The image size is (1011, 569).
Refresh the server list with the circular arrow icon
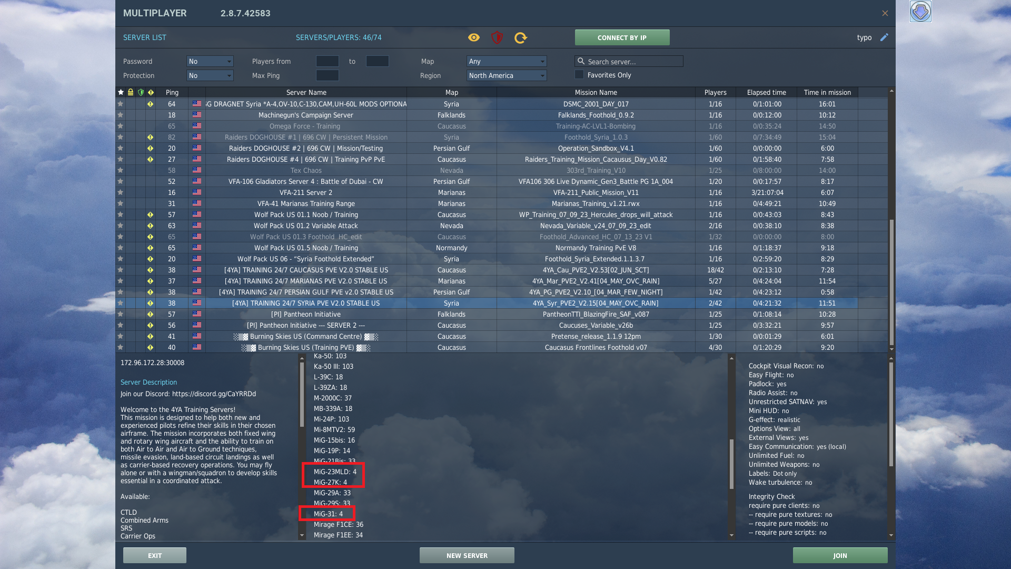pos(521,37)
